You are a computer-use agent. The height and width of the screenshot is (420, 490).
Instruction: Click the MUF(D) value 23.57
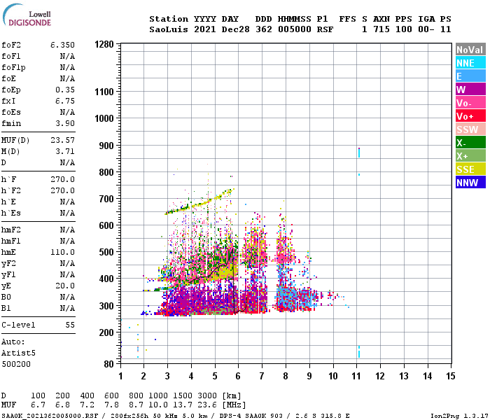[x=62, y=140]
